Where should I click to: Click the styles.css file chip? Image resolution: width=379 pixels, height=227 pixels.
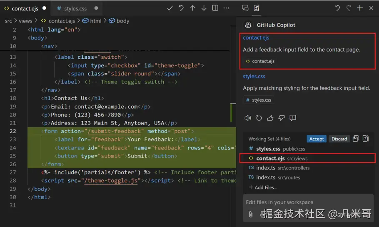click(x=258, y=100)
